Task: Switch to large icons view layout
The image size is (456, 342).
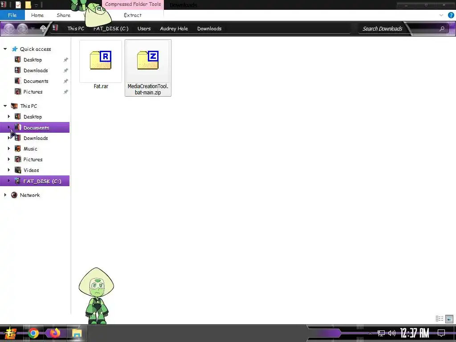Action: [x=449, y=319]
